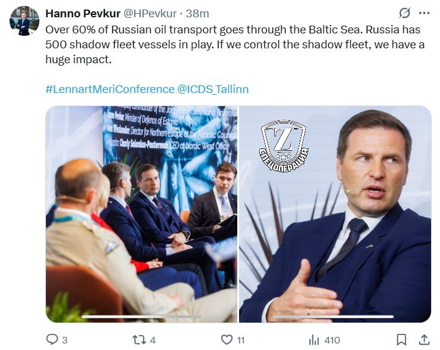The width and height of the screenshot is (440, 350).
Task: Click the 410 views count
Action: (x=331, y=340)
